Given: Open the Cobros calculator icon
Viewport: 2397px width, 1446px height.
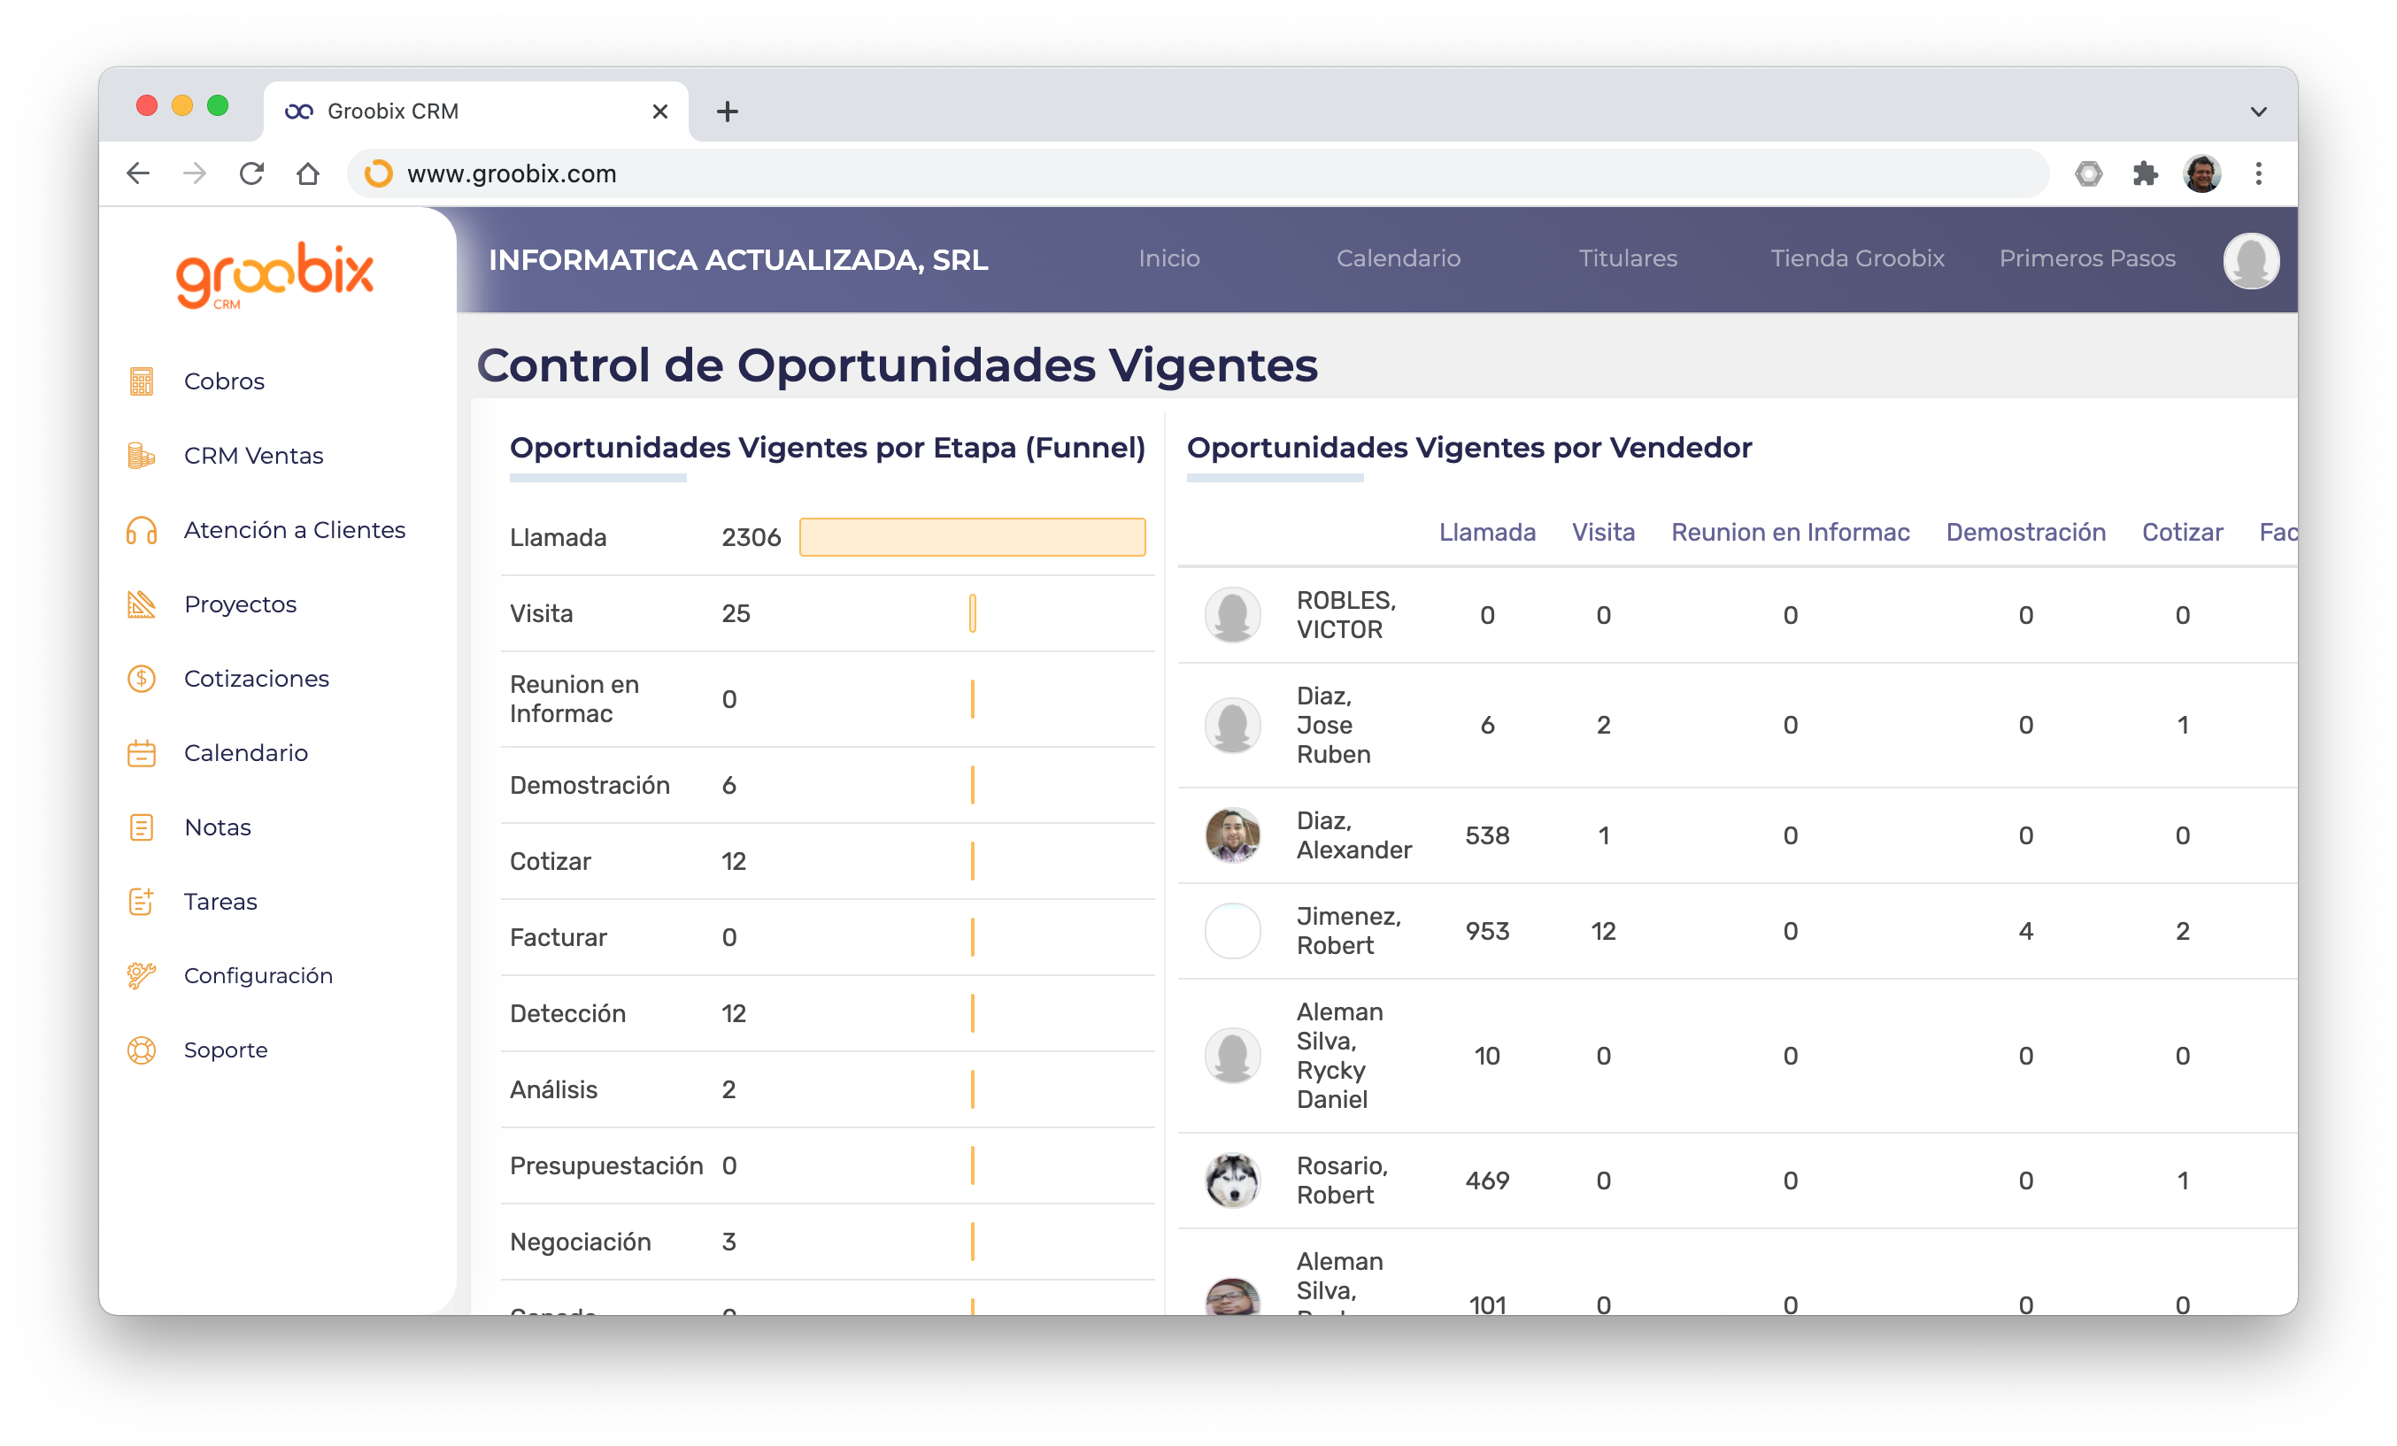Looking at the screenshot, I should tap(141, 381).
